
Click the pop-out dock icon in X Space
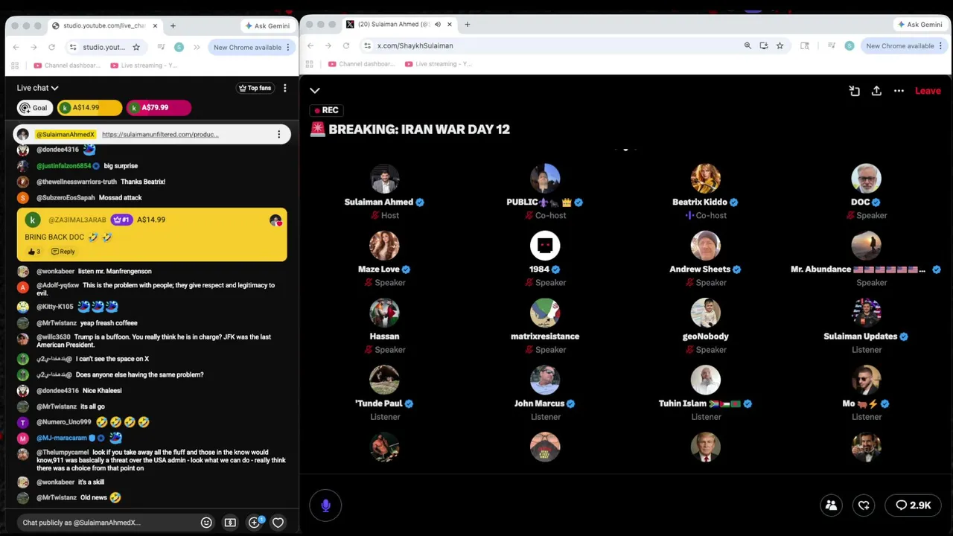tap(854, 91)
